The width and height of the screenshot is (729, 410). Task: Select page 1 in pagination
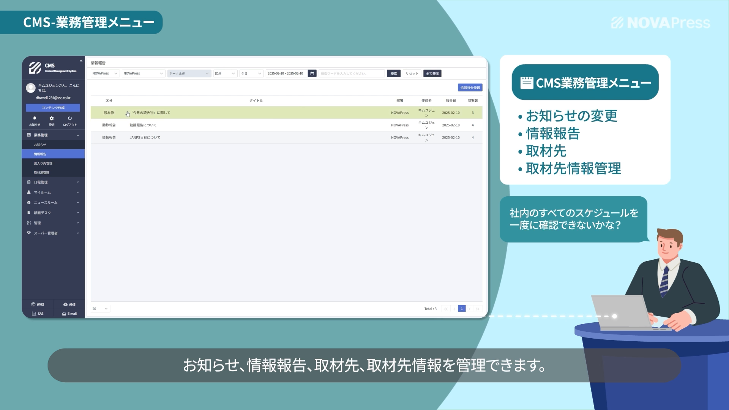pyautogui.click(x=462, y=309)
